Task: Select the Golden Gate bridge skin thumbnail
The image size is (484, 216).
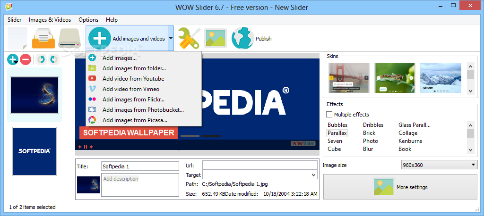Action: (349, 78)
